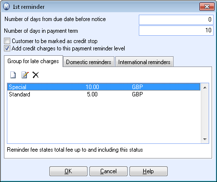Close the 1st reminder dialog
Image resolution: width=217 pixels, height=182 pixels.
207,7
